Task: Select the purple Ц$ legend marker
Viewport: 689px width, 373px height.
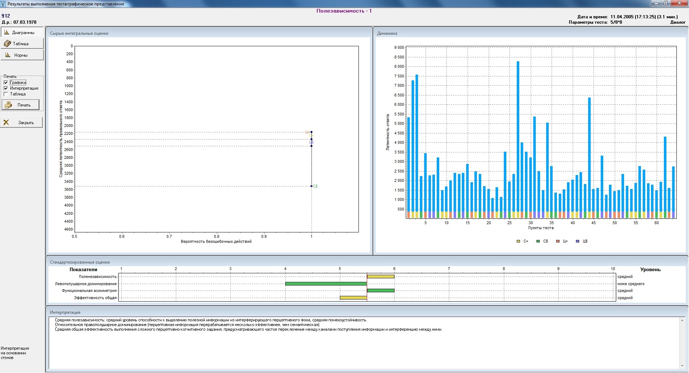Action: (577, 241)
